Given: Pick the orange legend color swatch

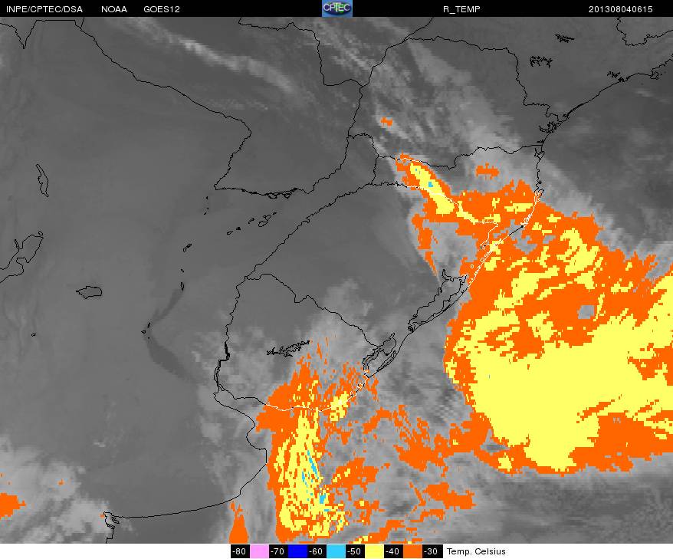Looking at the screenshot, I should coord(412,551).
